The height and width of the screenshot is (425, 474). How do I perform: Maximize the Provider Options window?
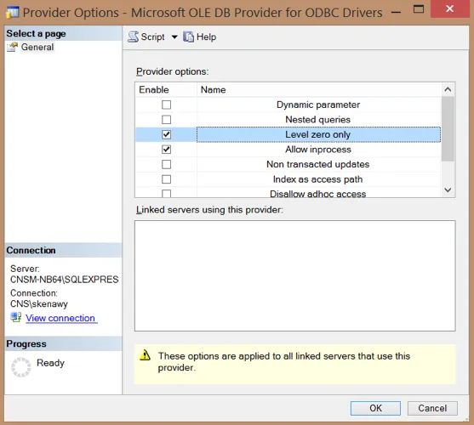click(x=419, y=9)
